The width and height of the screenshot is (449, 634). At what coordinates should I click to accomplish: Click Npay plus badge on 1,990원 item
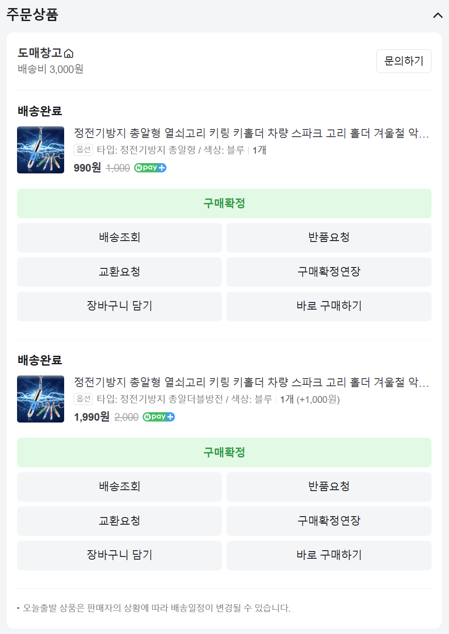pyautogui.click(x=159, y=417)
